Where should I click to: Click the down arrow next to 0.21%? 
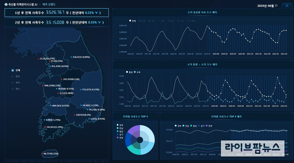[x=96, y=13]
